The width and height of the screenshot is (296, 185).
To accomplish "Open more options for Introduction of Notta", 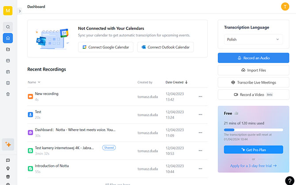I will (200, 169).
